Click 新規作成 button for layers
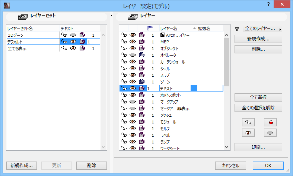This screenshot has height=176, width=293. coord(258,39)
